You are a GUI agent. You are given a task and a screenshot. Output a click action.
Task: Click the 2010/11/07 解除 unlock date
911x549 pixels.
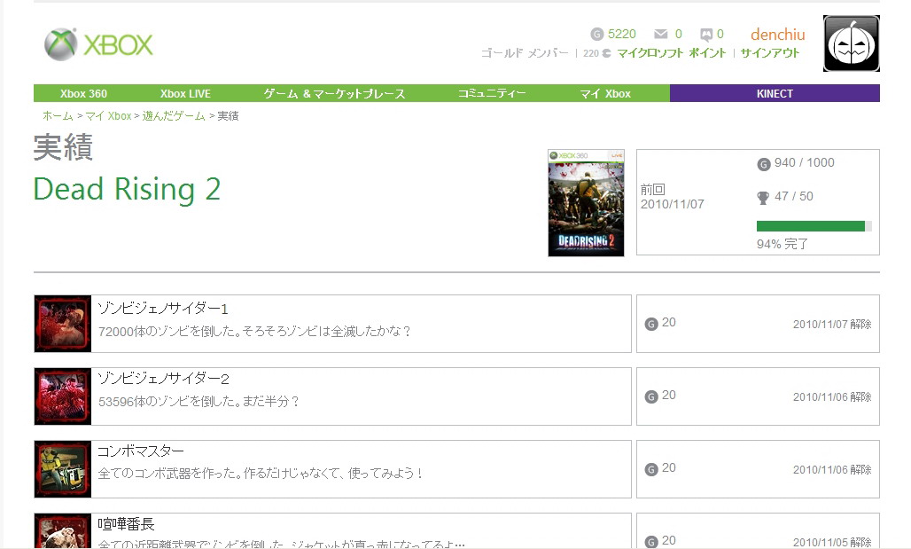832,324
